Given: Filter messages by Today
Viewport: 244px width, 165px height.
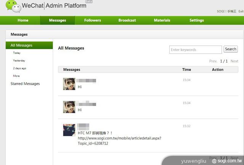Looking at the screenshot, I should point(17,53).
